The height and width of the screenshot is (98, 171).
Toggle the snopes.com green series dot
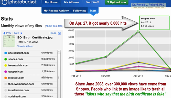click(6, 59)
